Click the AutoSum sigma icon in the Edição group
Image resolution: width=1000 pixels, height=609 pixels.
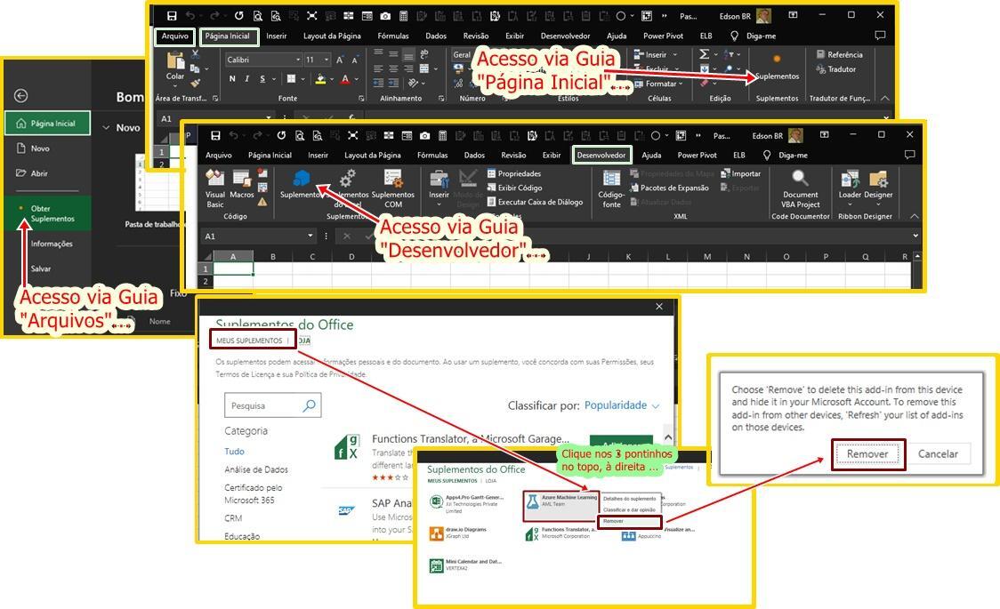click(704, 54)
